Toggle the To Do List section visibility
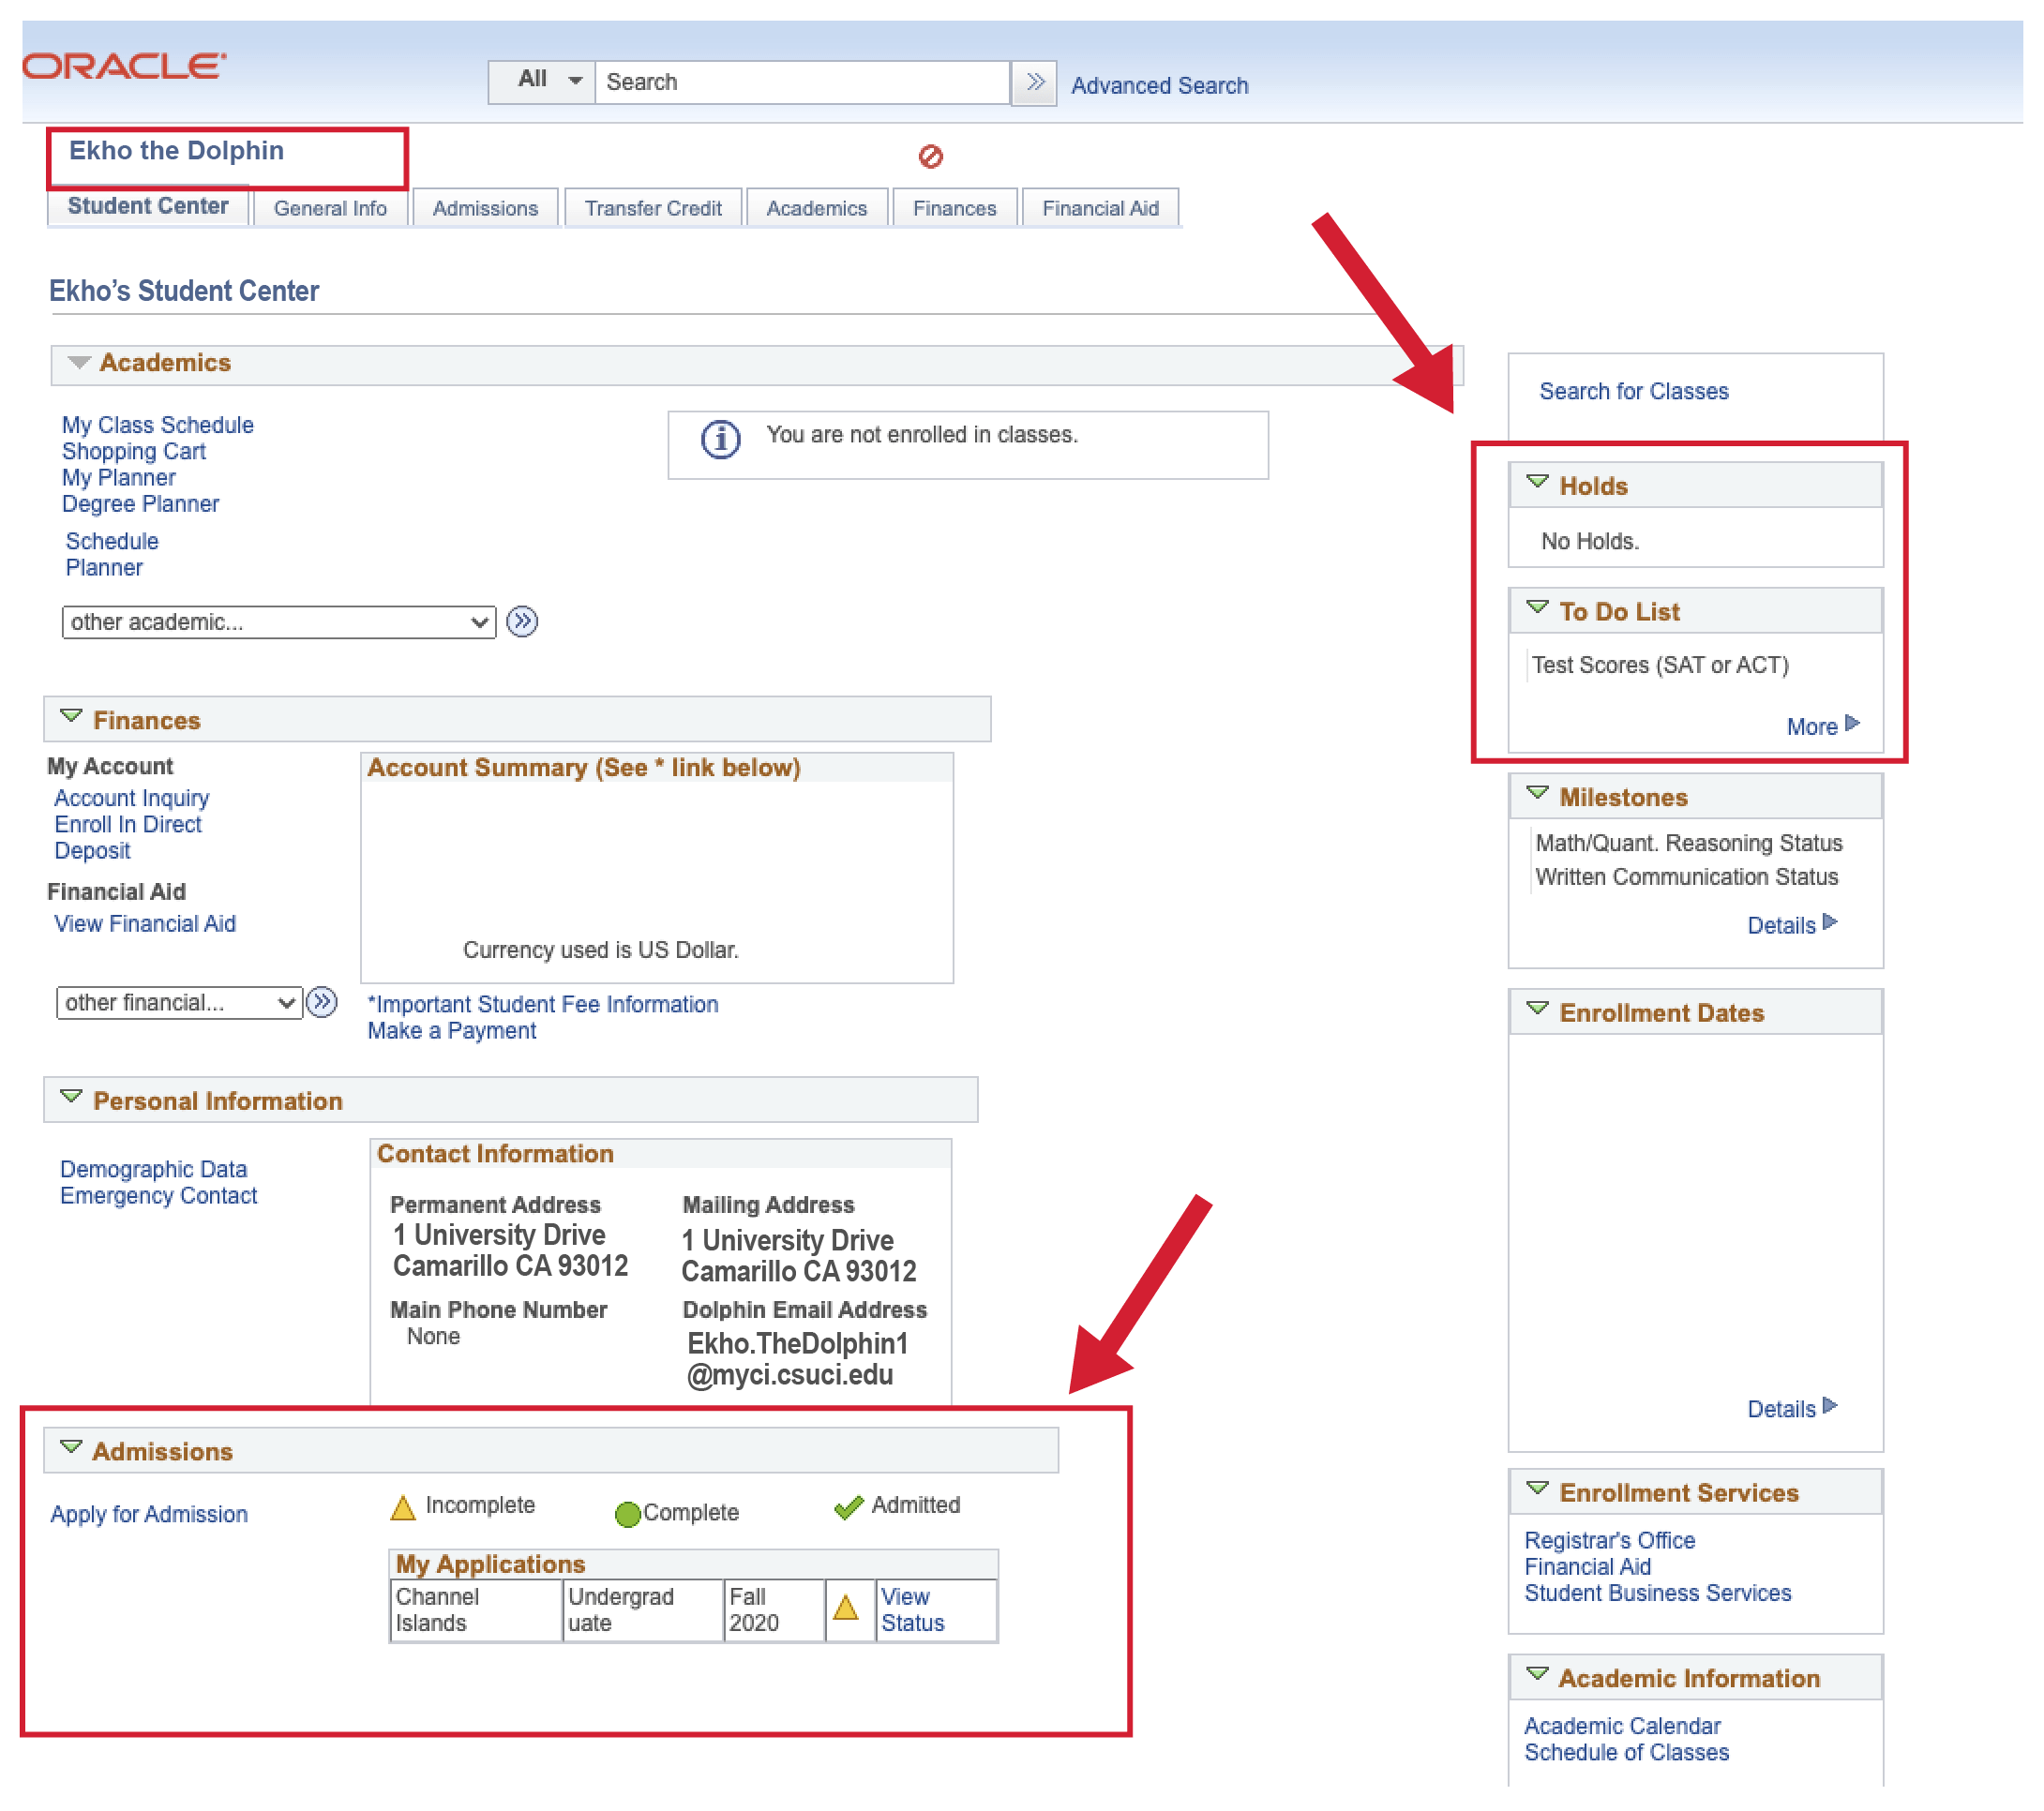2044x1811 pixels. [1537, 612]
